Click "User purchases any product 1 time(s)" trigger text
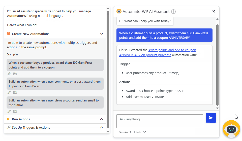This screenshot has width=242, height=141. pos(153,73)
